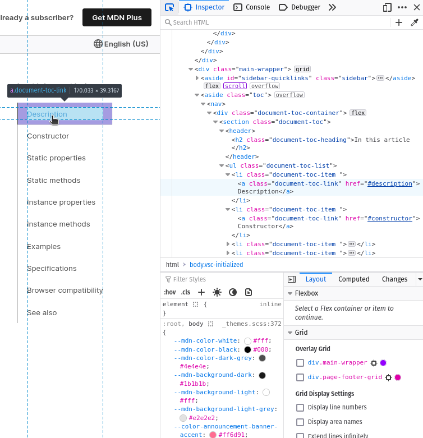Image resolution: width=423 pixels, height=438 pixels.
Task: Enable overlay for div.page-footer-grid
Action: coord(300,377)
